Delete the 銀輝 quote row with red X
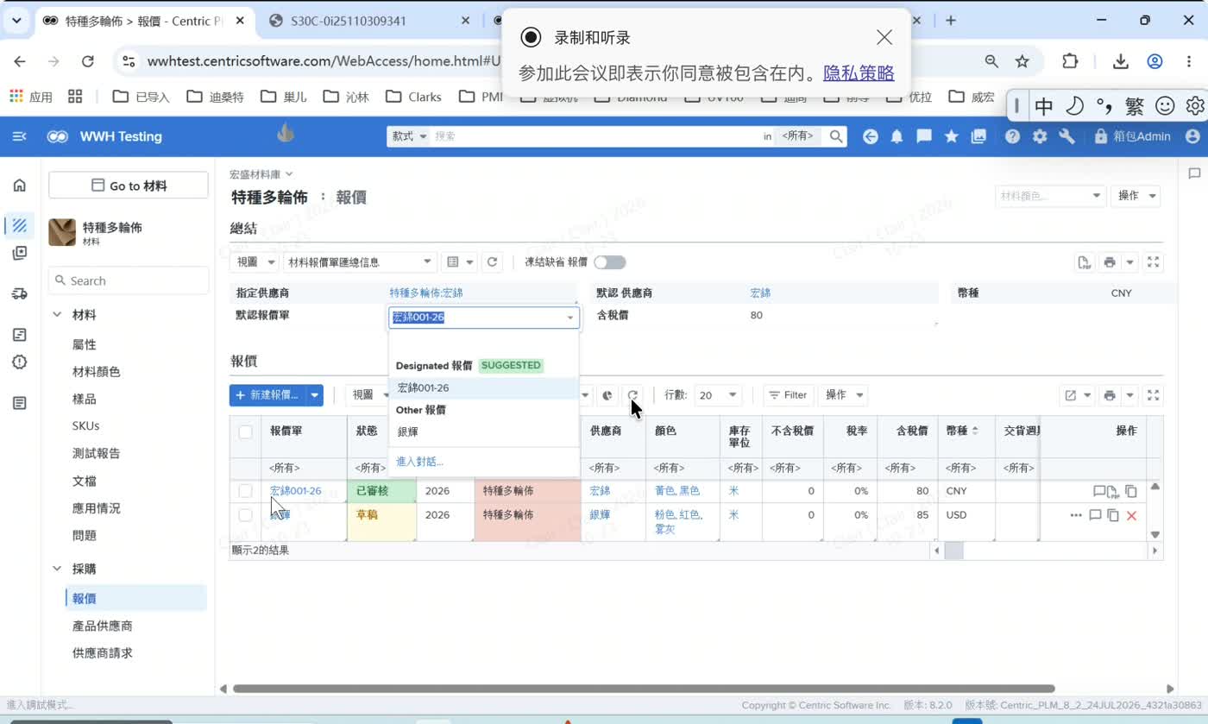 (1132, 515)
